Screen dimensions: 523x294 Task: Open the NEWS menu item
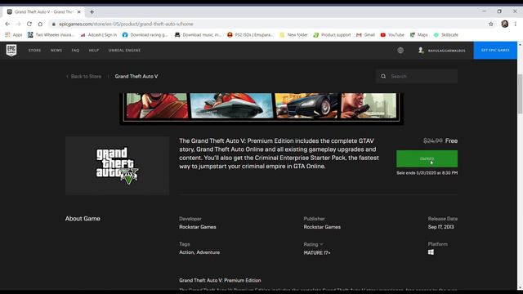56,51
